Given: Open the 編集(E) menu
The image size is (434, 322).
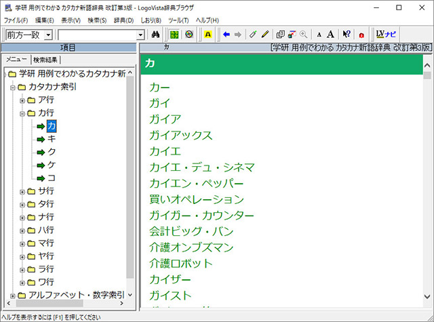Looking at the screenshot, I should (x=44, y=20).
